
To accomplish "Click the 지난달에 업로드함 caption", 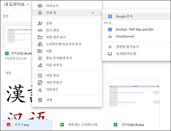I will pos(16,59).
